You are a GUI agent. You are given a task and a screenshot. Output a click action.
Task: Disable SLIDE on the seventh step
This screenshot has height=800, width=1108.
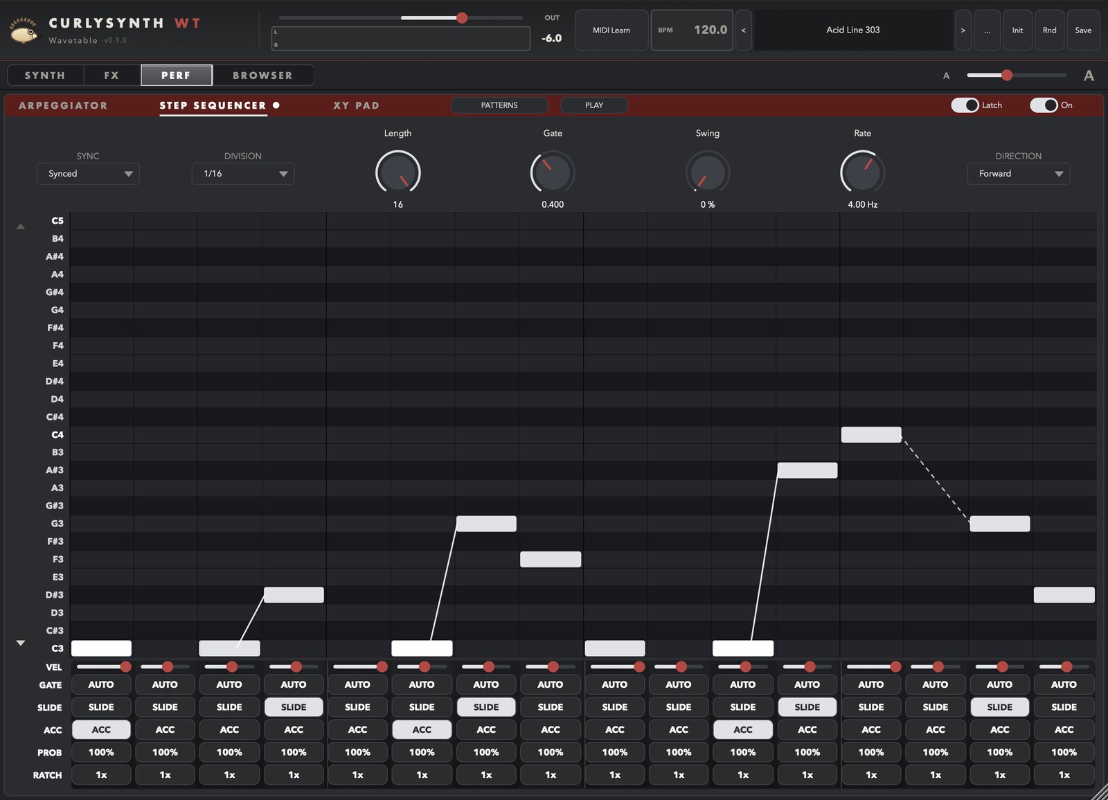(486, 707)
